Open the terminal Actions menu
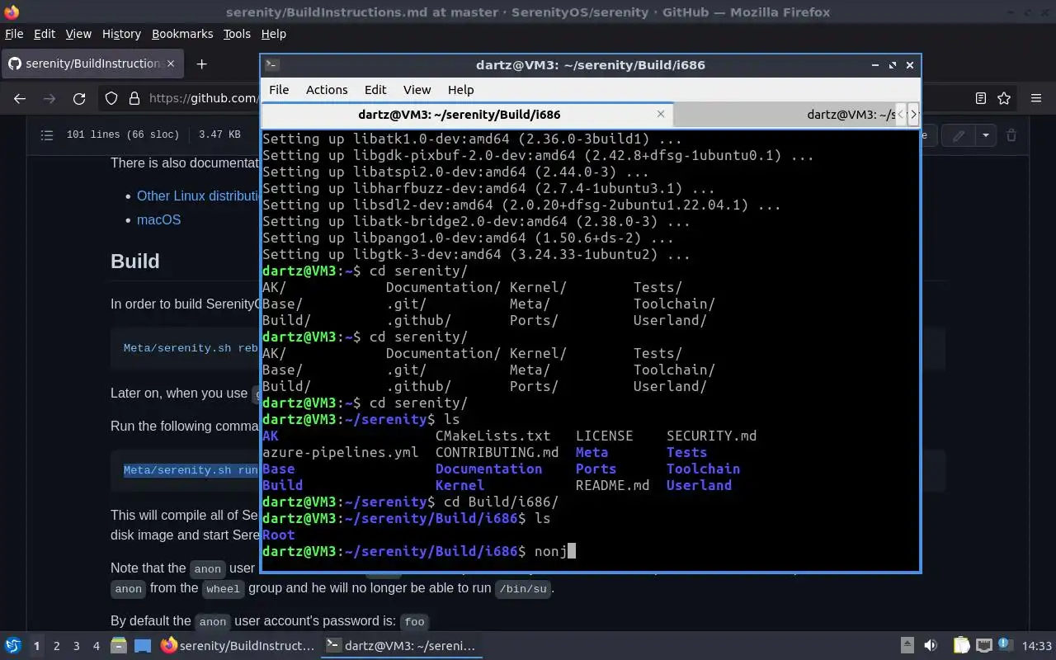Viewport: 1056px width, 660px height. pos(327,90)
